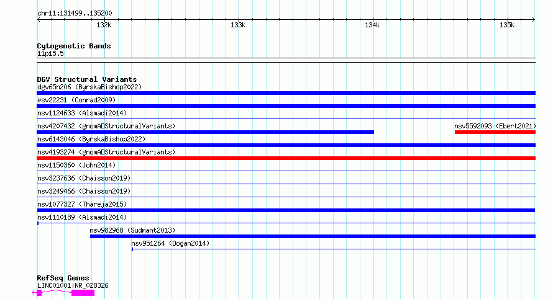Open nsv951264 (Dogan2014) variant label
Screen dimensions: 553x299
(x=170, y=243)
